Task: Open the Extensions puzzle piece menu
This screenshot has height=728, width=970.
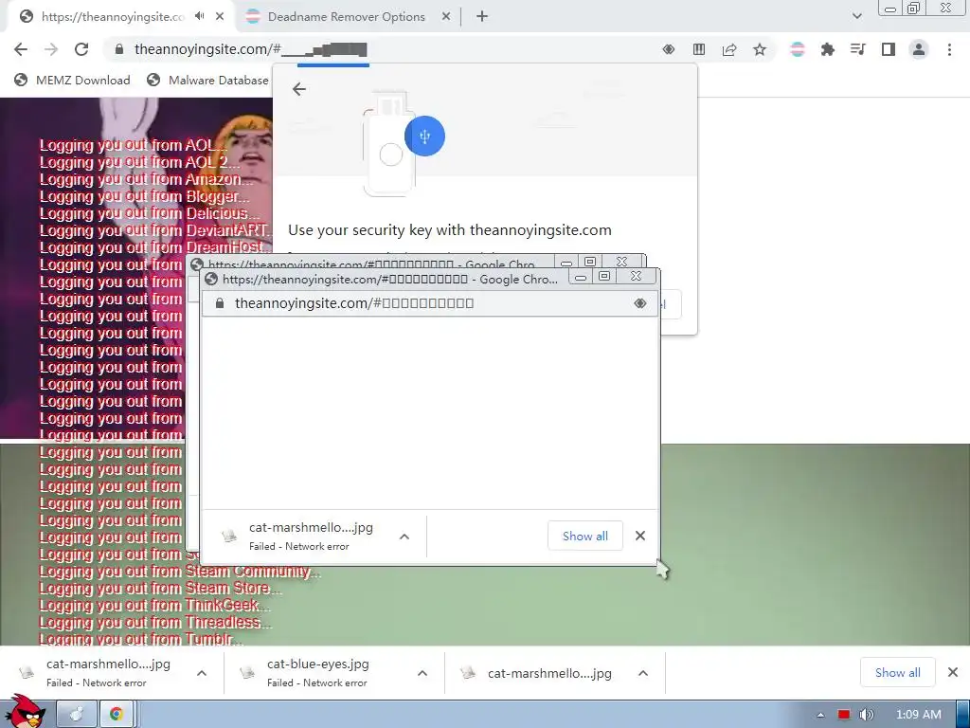Action: pyautogui.click(x=828, y=49)
